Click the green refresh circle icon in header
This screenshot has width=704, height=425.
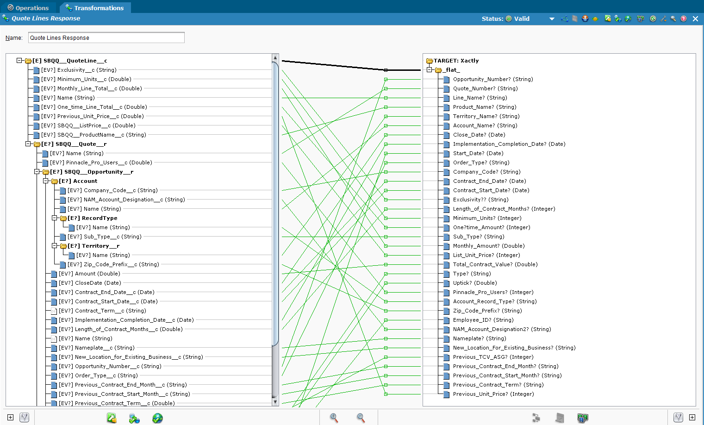click(x=653, y=19)
